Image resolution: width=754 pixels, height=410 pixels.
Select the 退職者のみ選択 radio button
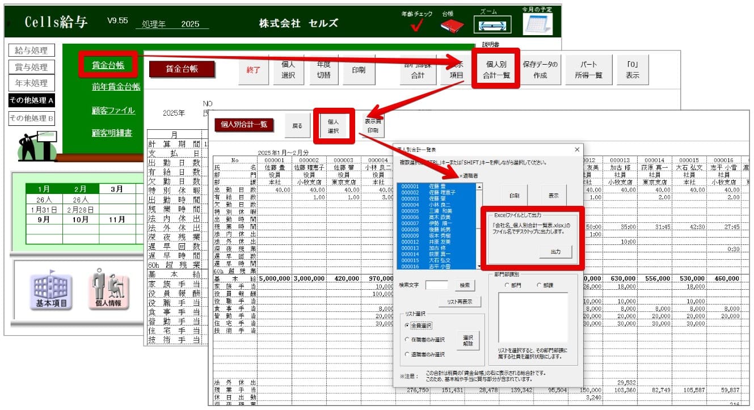[407, 354]
